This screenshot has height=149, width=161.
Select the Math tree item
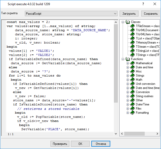coord(139,80)
